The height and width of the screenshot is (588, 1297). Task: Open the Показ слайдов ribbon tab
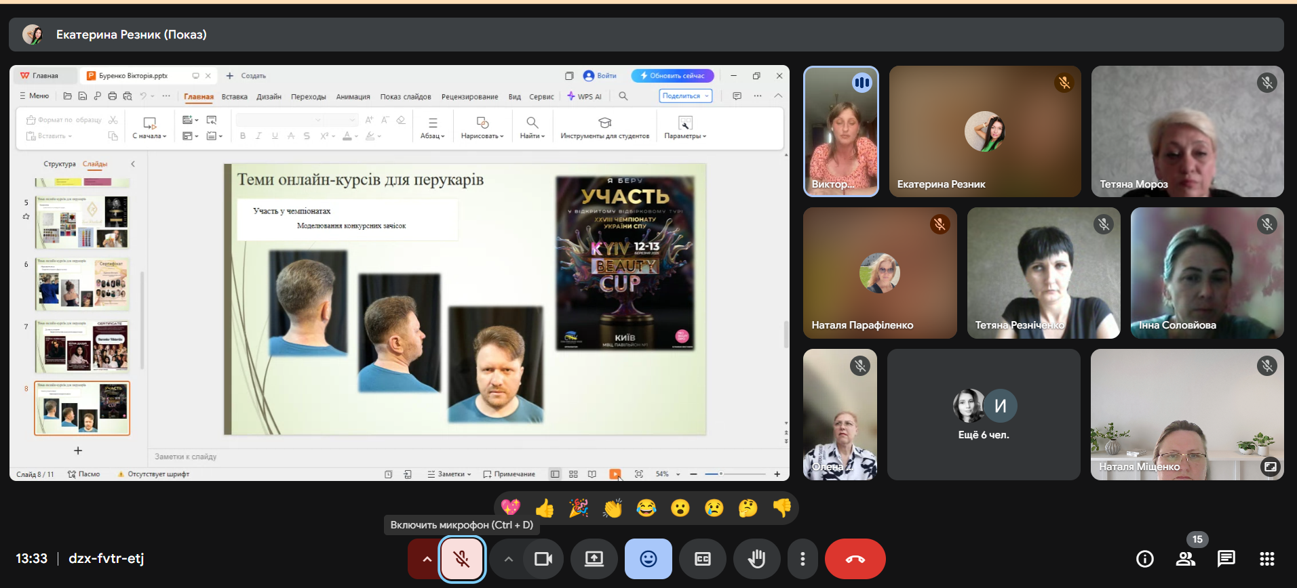[406, 96]
